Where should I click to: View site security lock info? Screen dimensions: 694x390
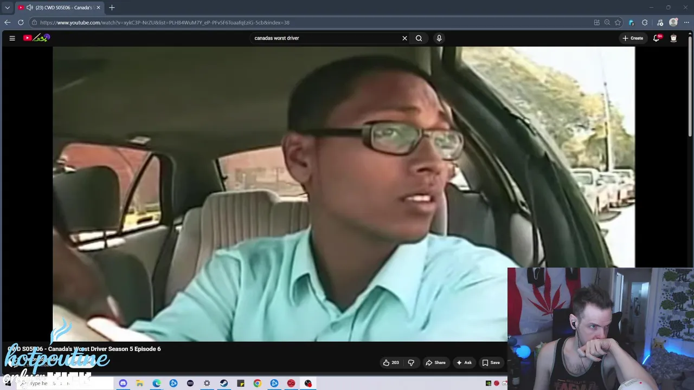point(34,22)
